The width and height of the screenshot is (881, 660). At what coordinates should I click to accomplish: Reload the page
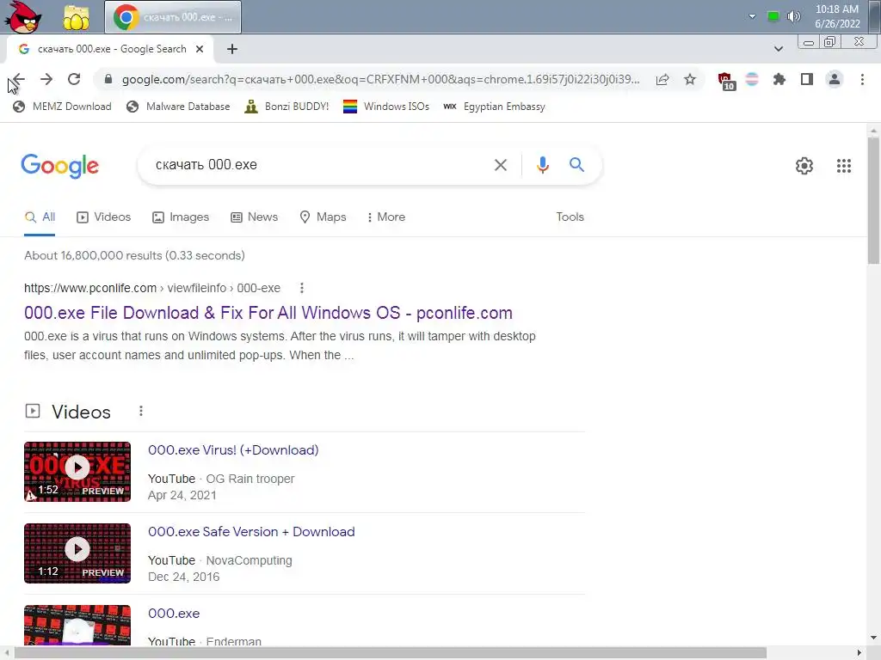74,79
